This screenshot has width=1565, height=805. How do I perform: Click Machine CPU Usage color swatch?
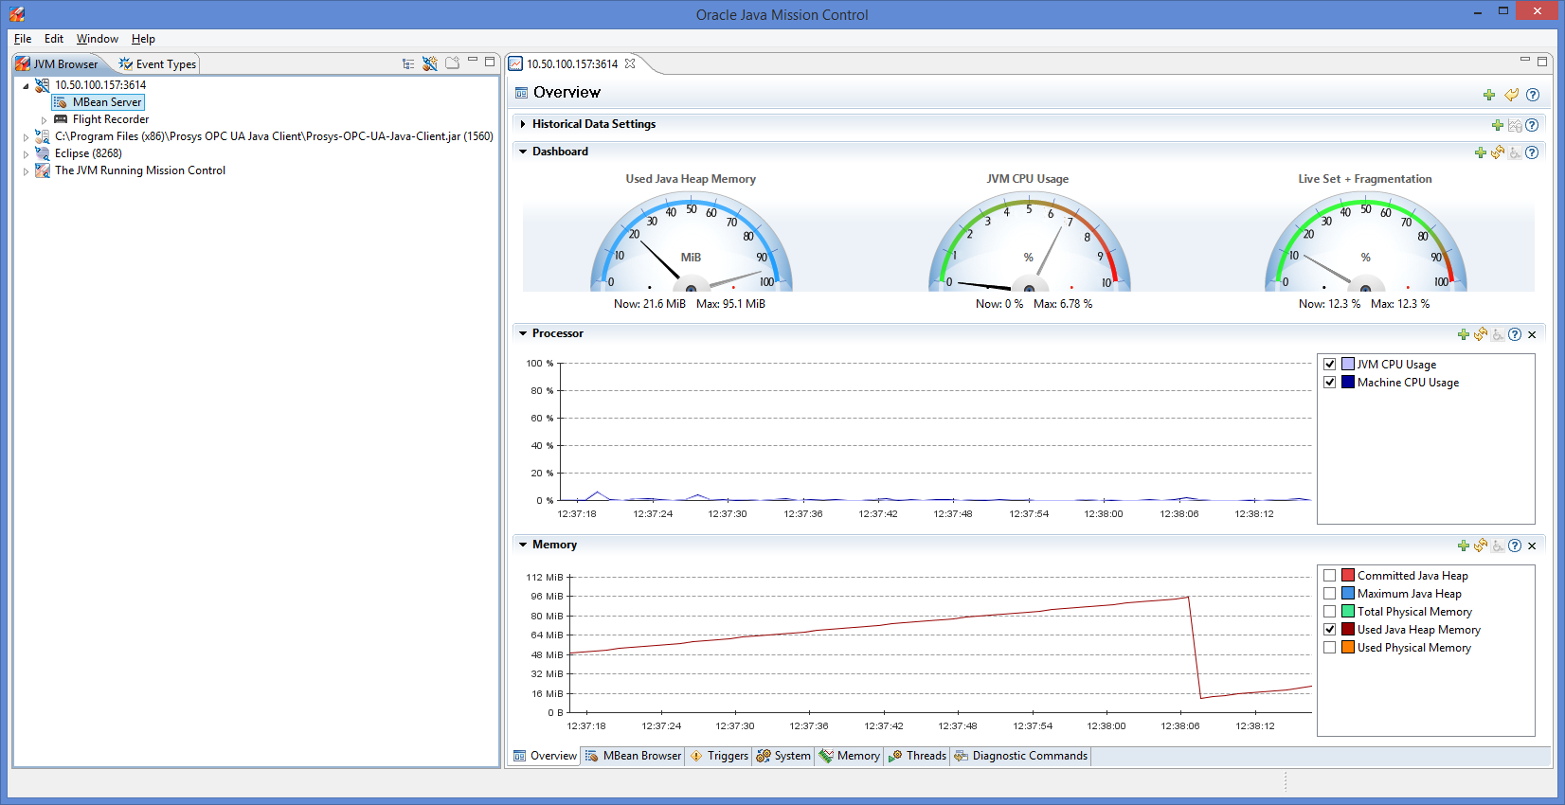[1347, 382]
